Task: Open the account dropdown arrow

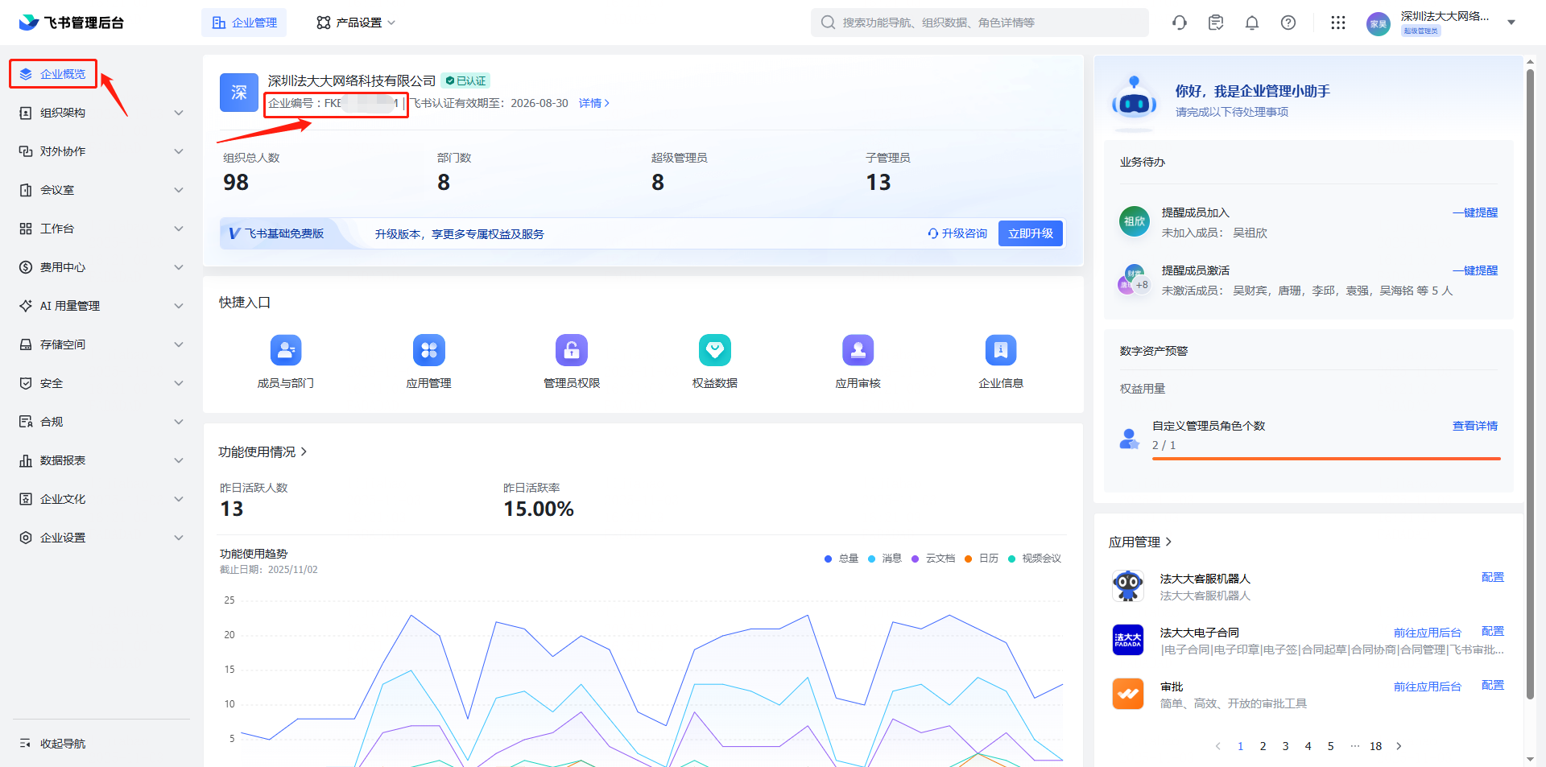Action: [x=1511, y=23]
